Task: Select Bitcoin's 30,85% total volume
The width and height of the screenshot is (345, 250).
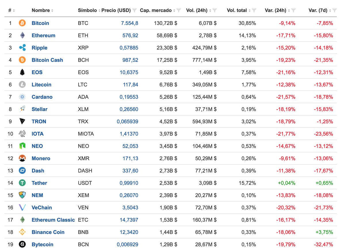Action: tap(247, 23)
